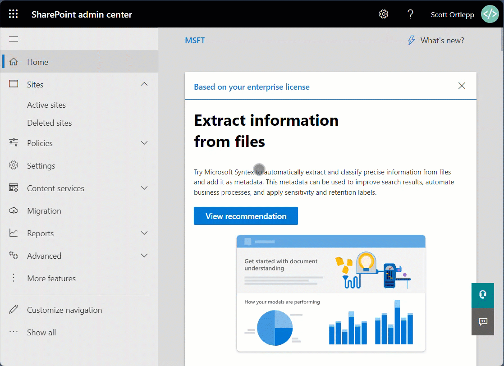
Task: Click the SharePoint admin center title
Action: coord(82,14)
